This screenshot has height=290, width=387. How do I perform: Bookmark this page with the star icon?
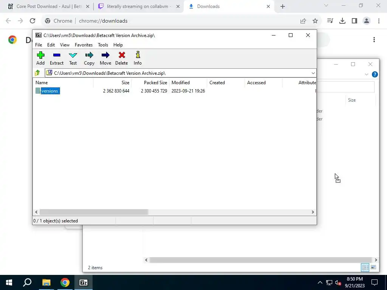pyautogui.click(x=315, y=21)
